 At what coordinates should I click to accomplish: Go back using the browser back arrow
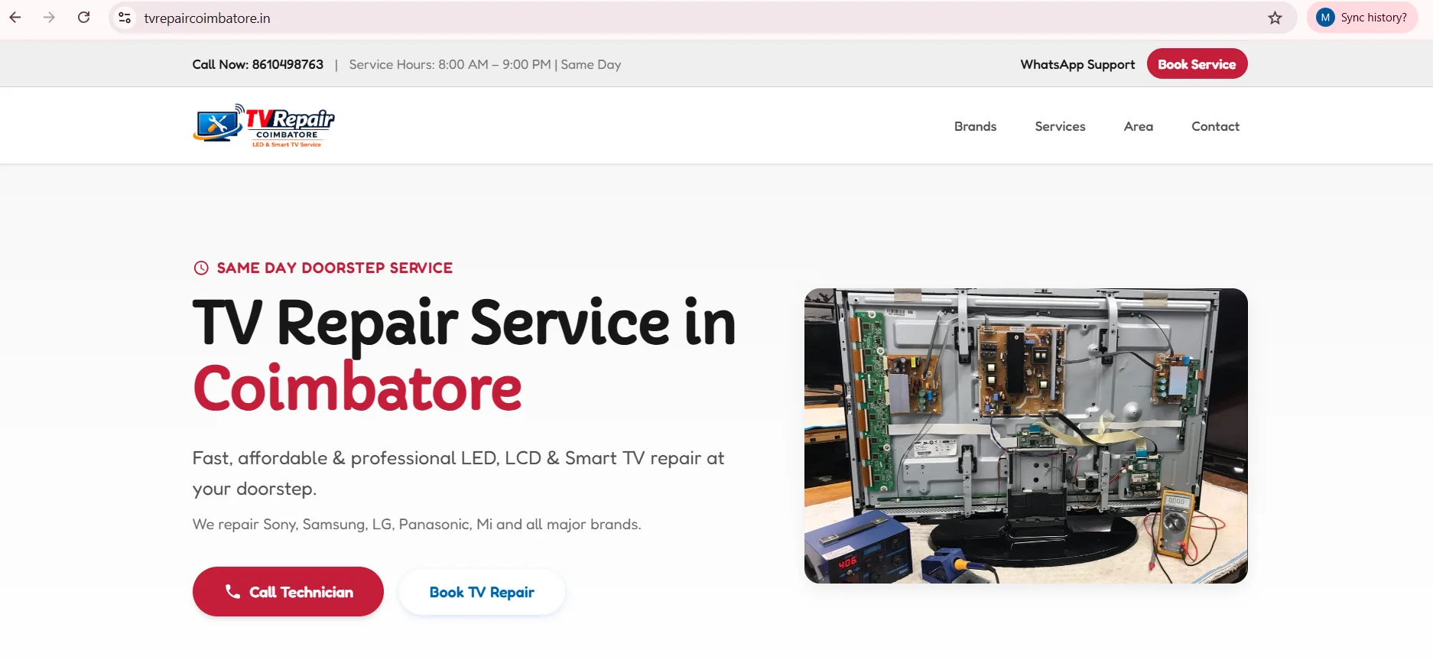point(15,18)
